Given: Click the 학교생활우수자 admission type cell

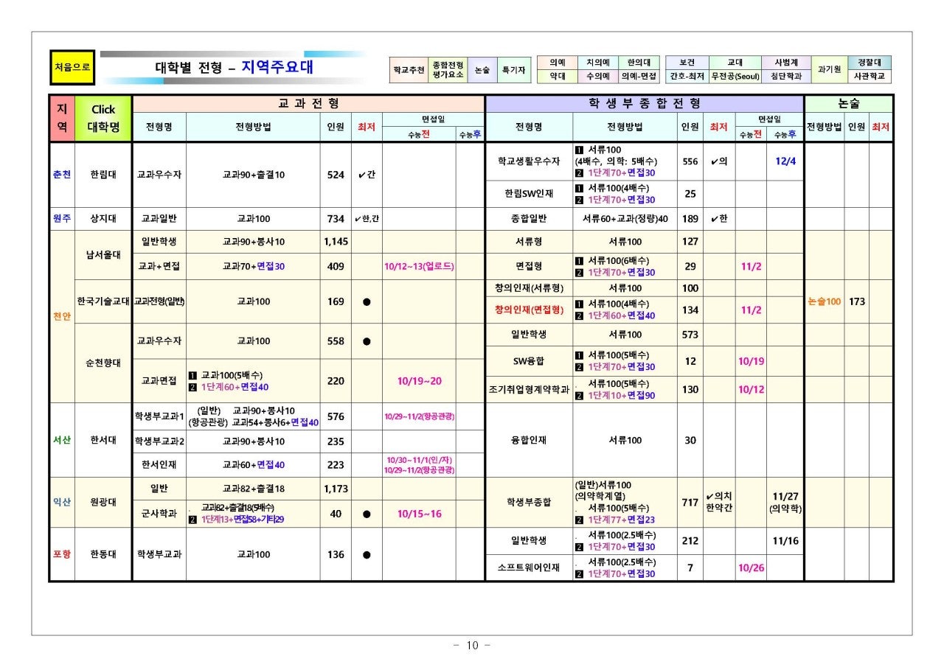Looking at the screenshot, I should (529, 161).
